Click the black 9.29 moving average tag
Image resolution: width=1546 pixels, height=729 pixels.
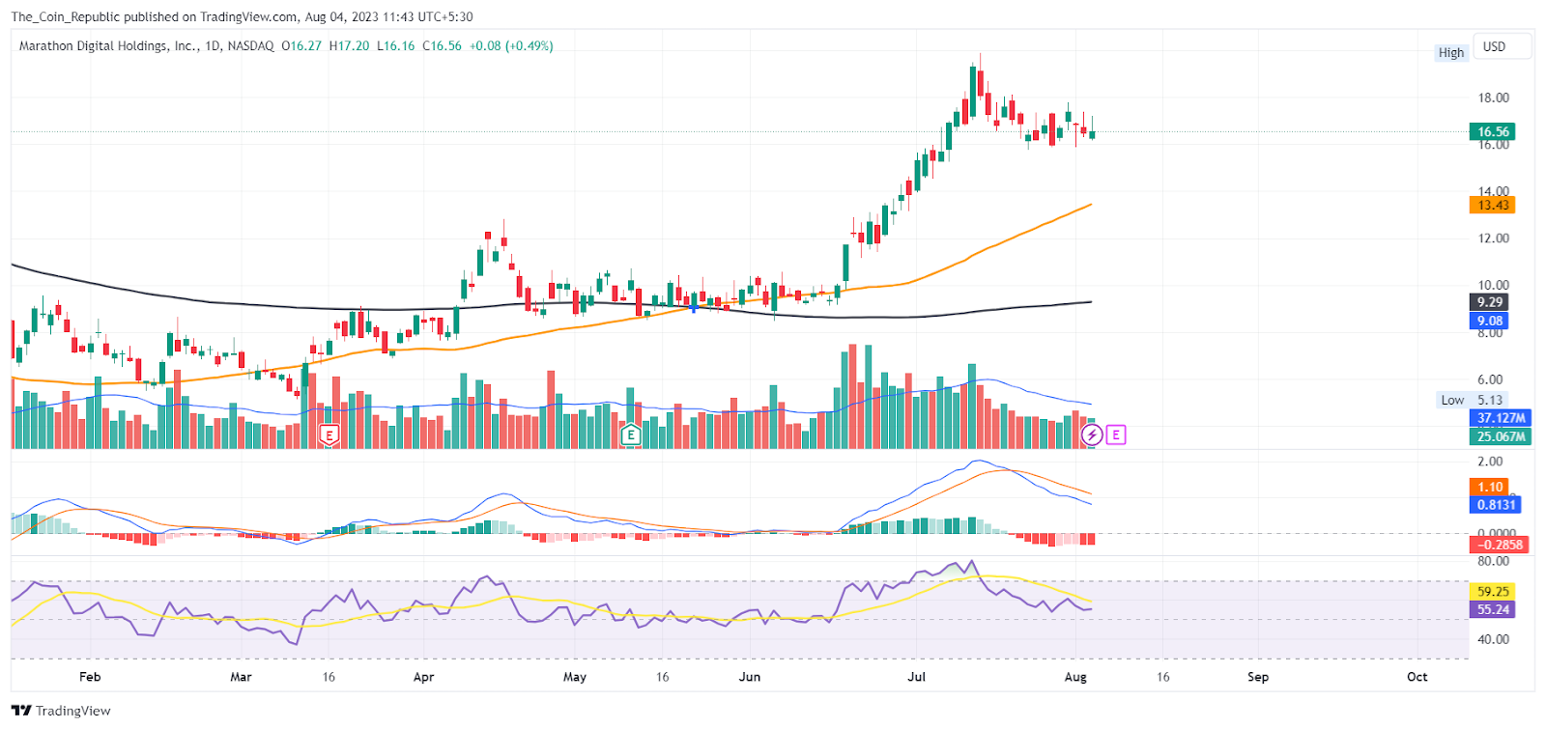[x=1489, y=302]
